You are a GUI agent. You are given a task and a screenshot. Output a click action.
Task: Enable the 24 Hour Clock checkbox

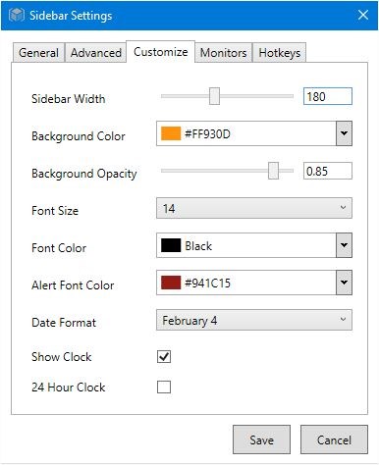[164, 387]
